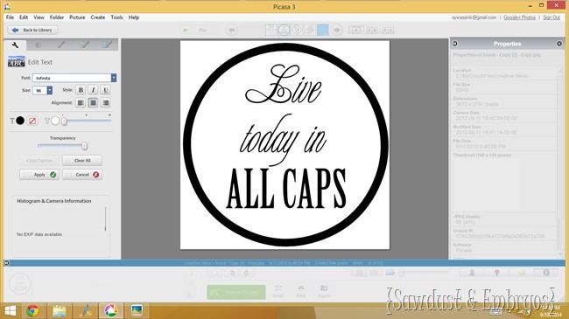Expand the text Size dropdown

pyautogui.click(x=49, y=90)
